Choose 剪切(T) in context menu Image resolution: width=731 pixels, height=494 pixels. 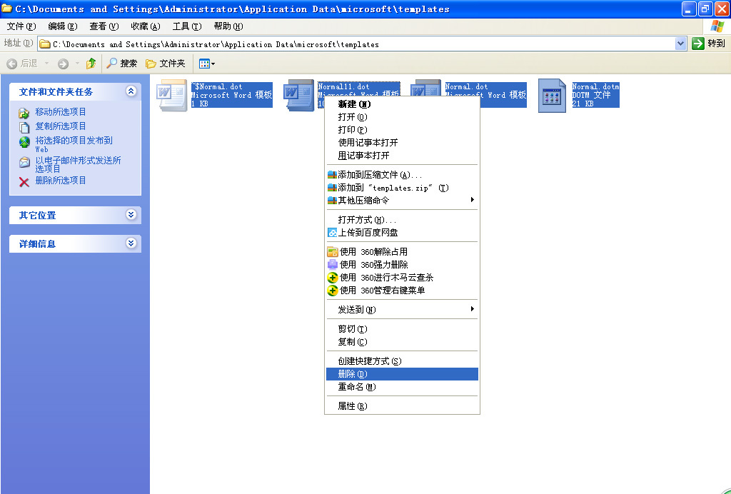pyautogui.click(x=402, y=329)
